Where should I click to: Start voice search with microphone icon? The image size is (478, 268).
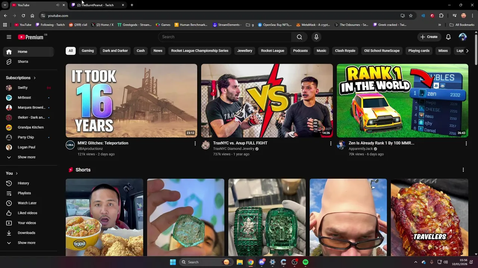pos(316,37)
